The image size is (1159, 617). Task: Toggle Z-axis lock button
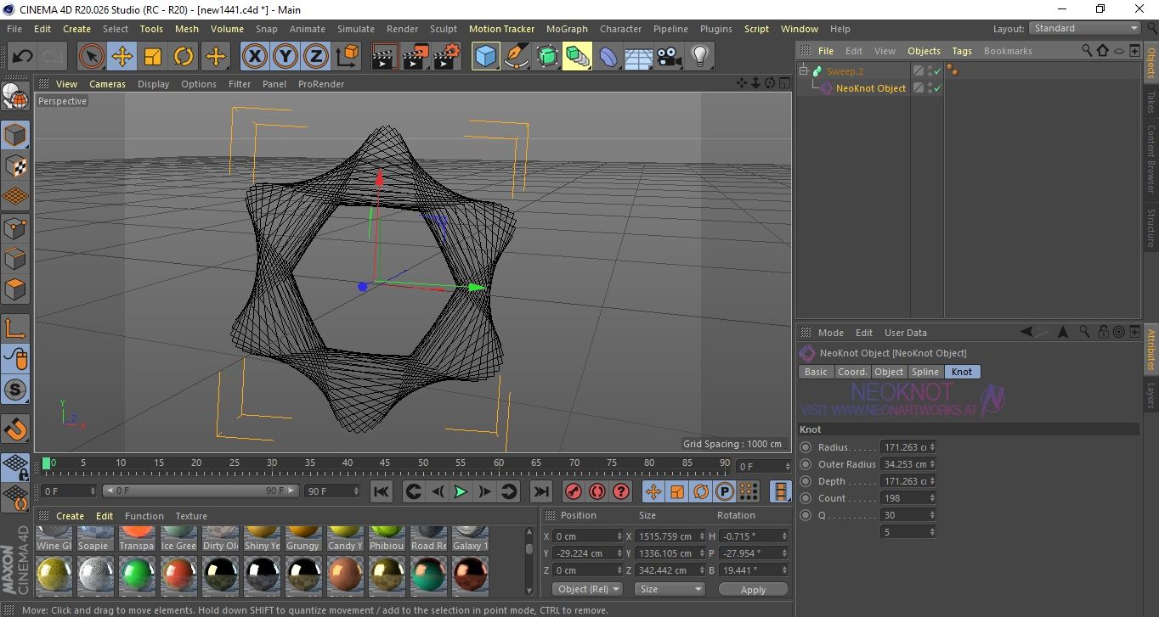tap(315, 57)
